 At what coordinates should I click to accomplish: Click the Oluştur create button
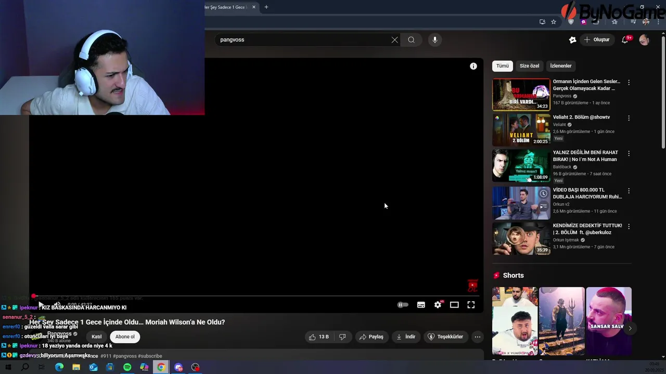[597, 39]
